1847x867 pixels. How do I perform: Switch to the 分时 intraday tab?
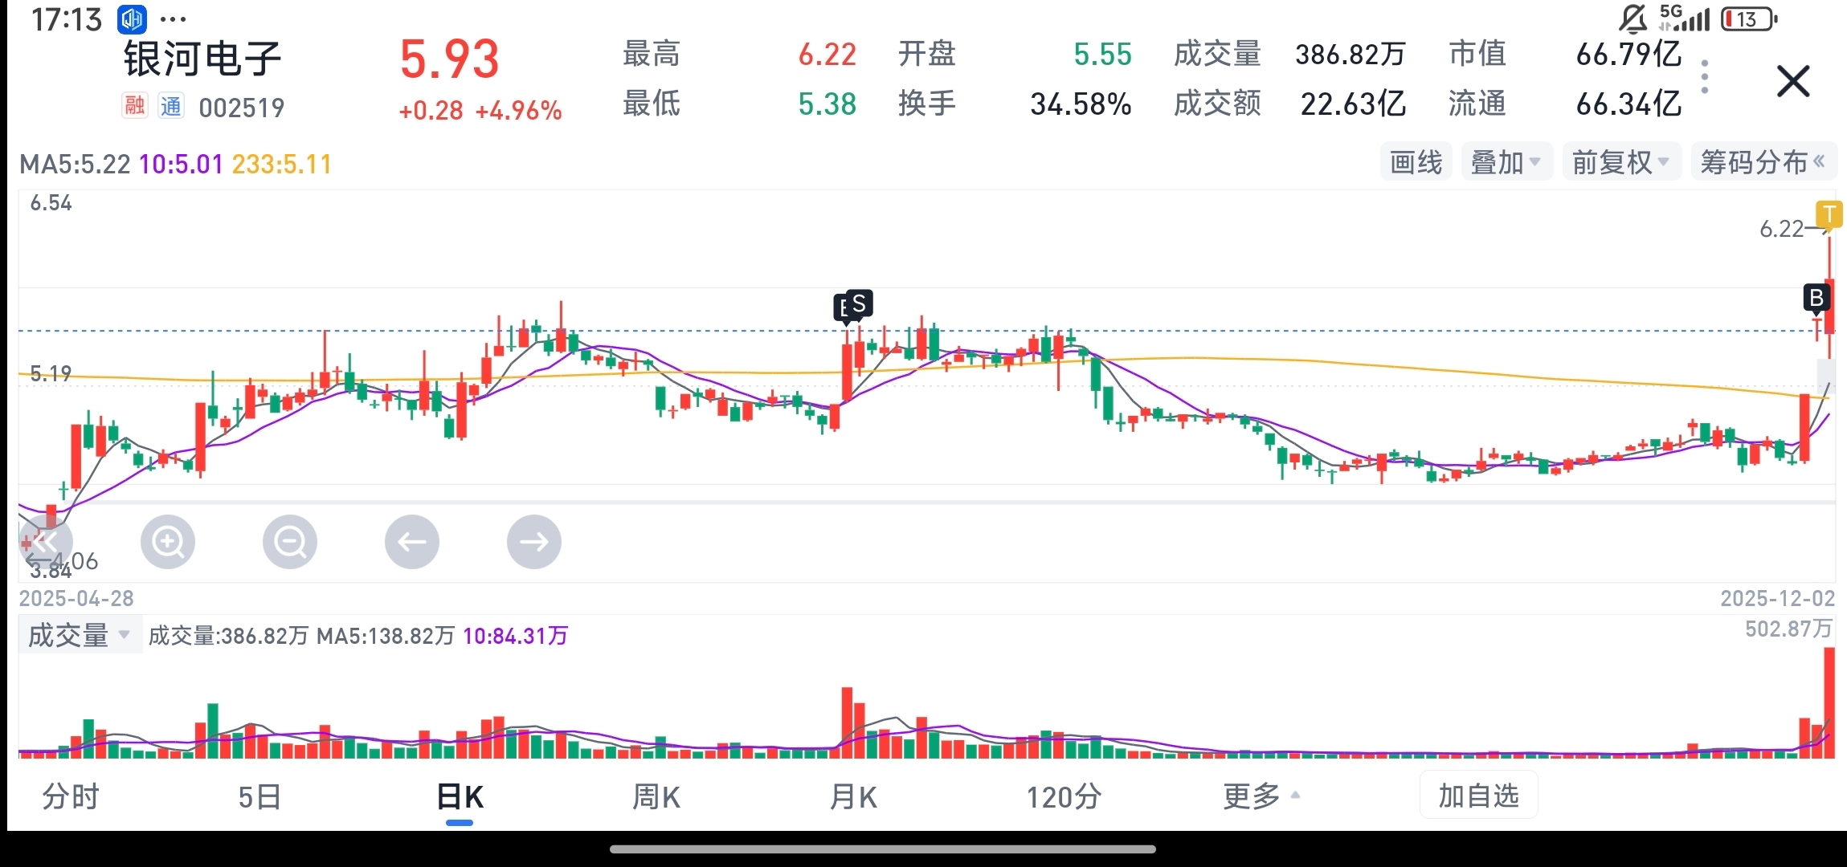tap(71, 796)
